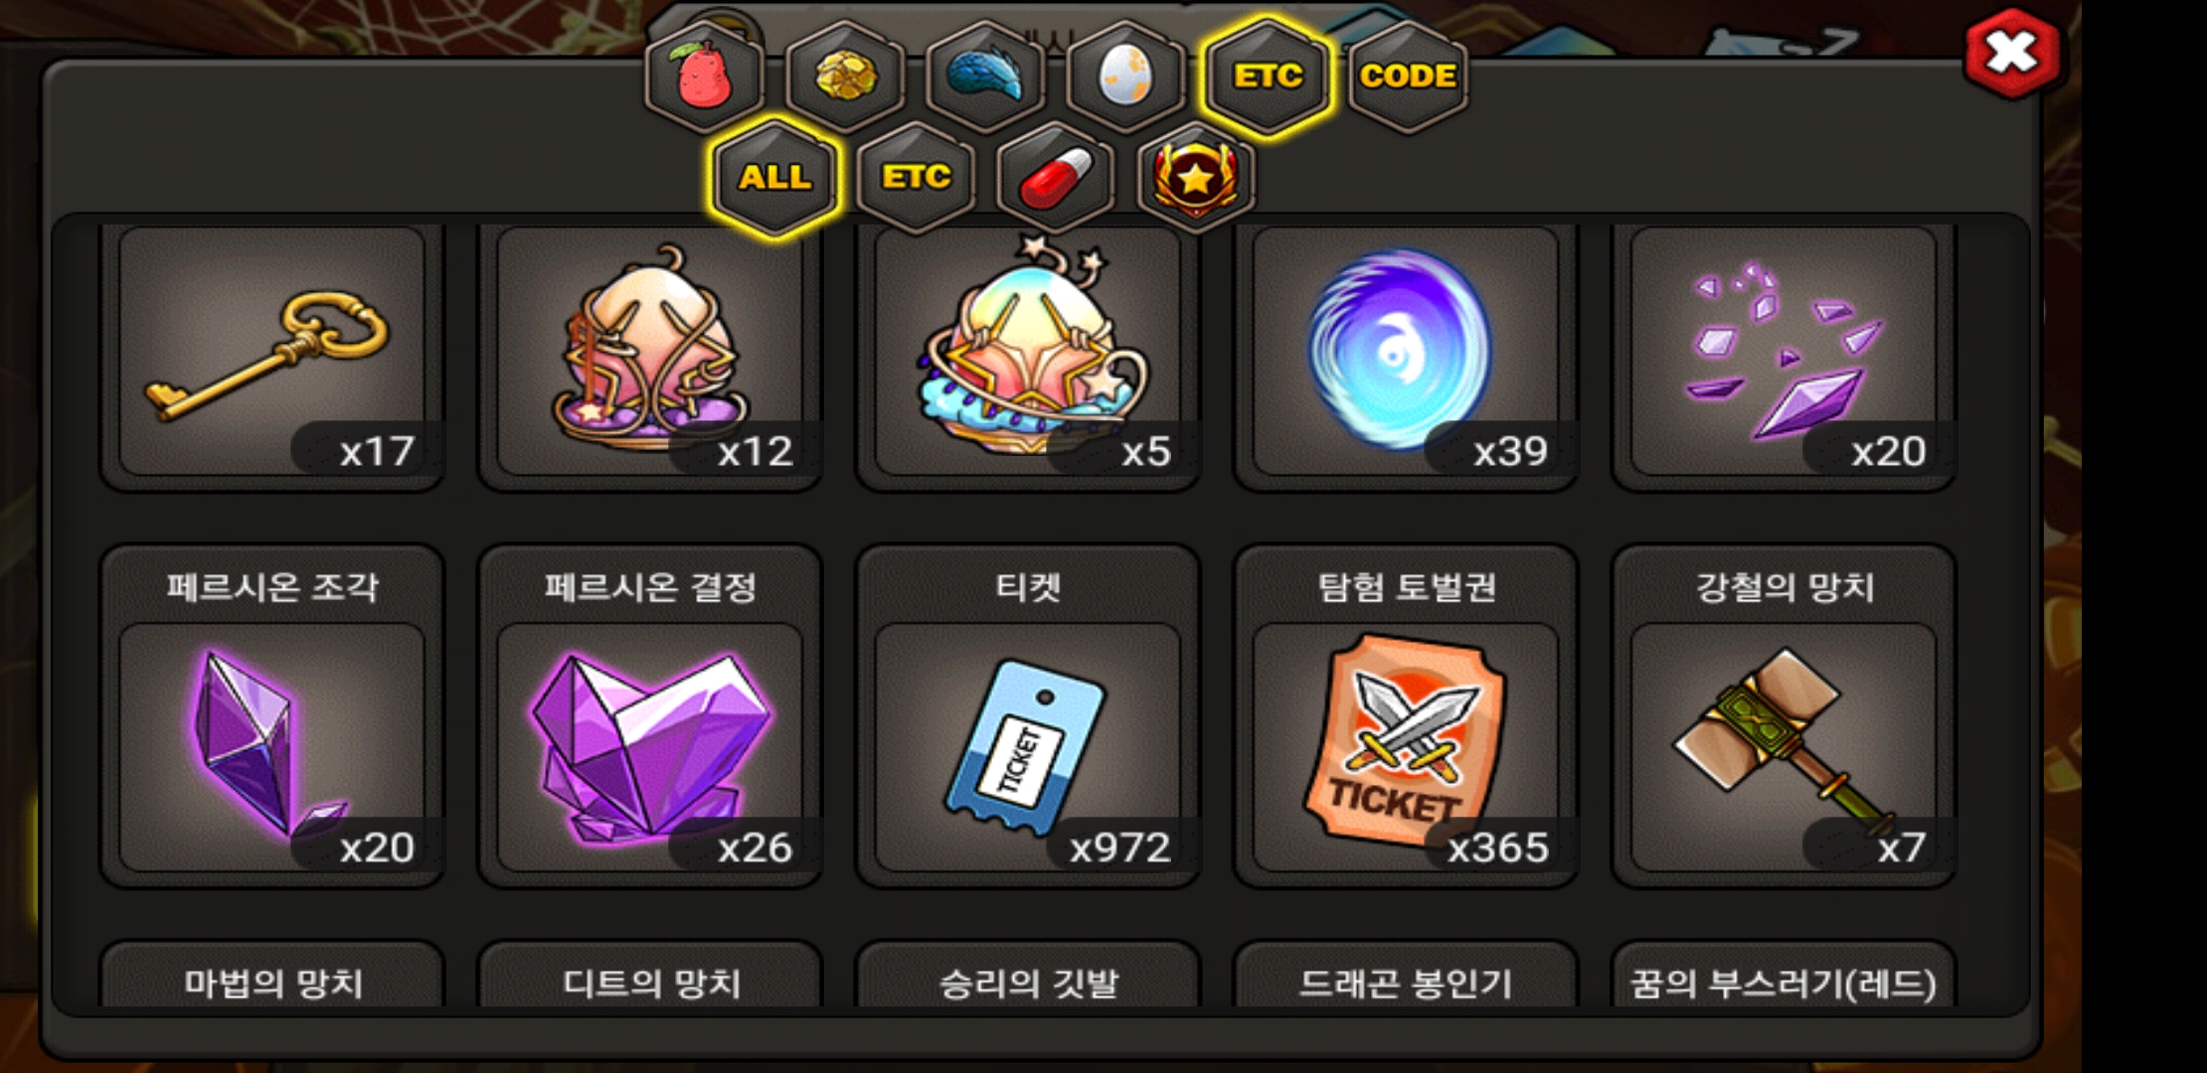Choose the blue 티켓 ticket x972
The height and width of the screenshot is (1073, 2207).
(x=1028, y=716)
